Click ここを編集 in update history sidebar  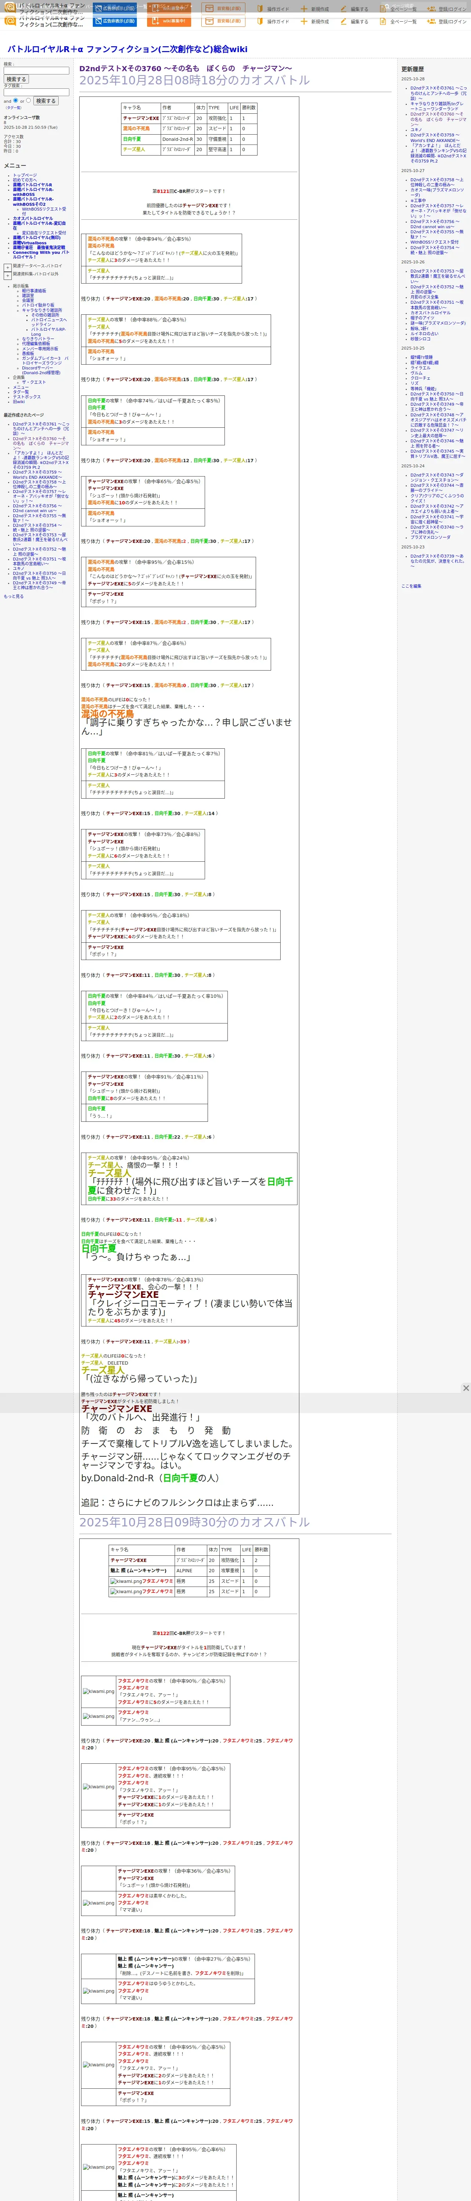click(x=411, y=586)
